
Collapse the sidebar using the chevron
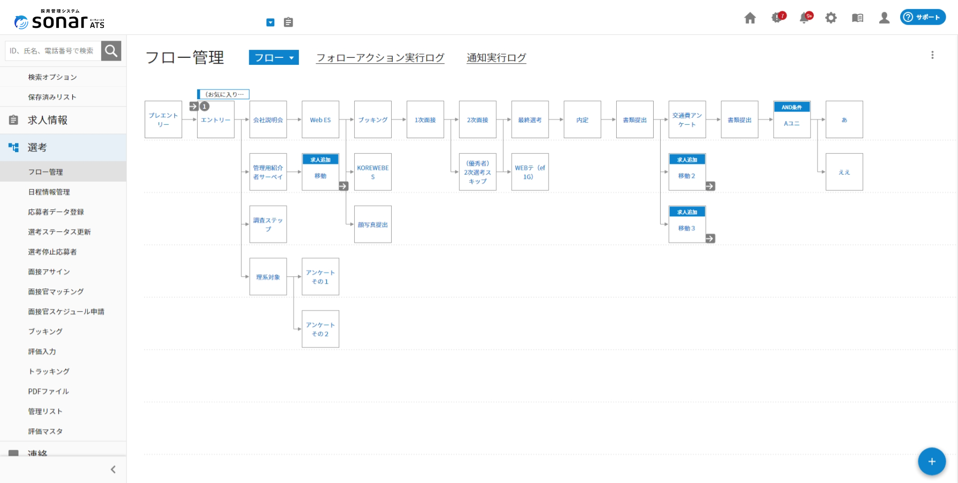pos(113,469)
